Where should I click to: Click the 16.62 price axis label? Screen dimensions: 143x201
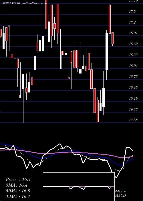pos(133,44)
